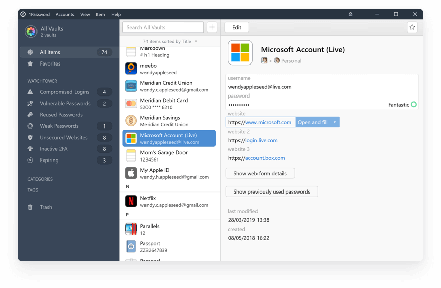The height and width of the screenshot is (288, 441).
Task: Click the Passport document icon
Action: 131,246
